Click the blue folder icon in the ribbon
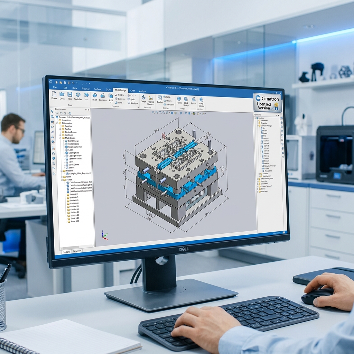The height and width of the screenshot is (354, 354). click(62, 94)
